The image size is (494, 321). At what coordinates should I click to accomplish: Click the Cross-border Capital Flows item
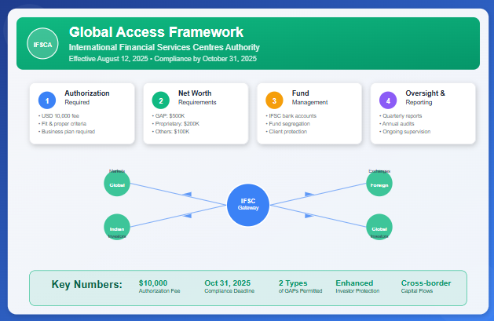click(x=426, y=286)
